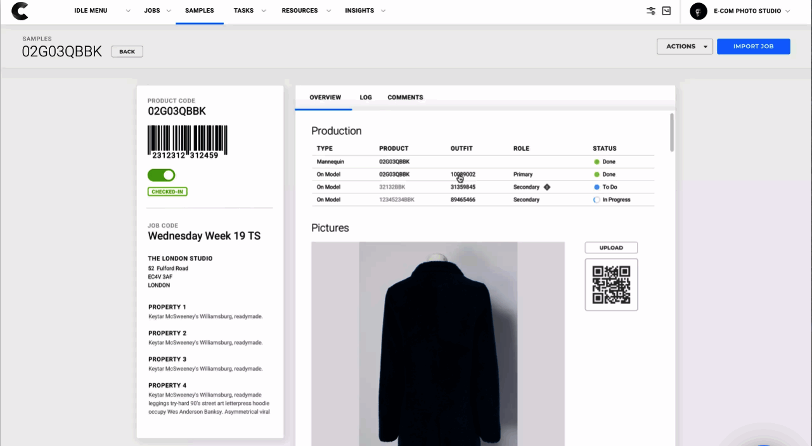This screenshot has height=446, width=812.
Task: Click 02G03QBBK in the Mannequin row
Action: click(x=394, y=162)
